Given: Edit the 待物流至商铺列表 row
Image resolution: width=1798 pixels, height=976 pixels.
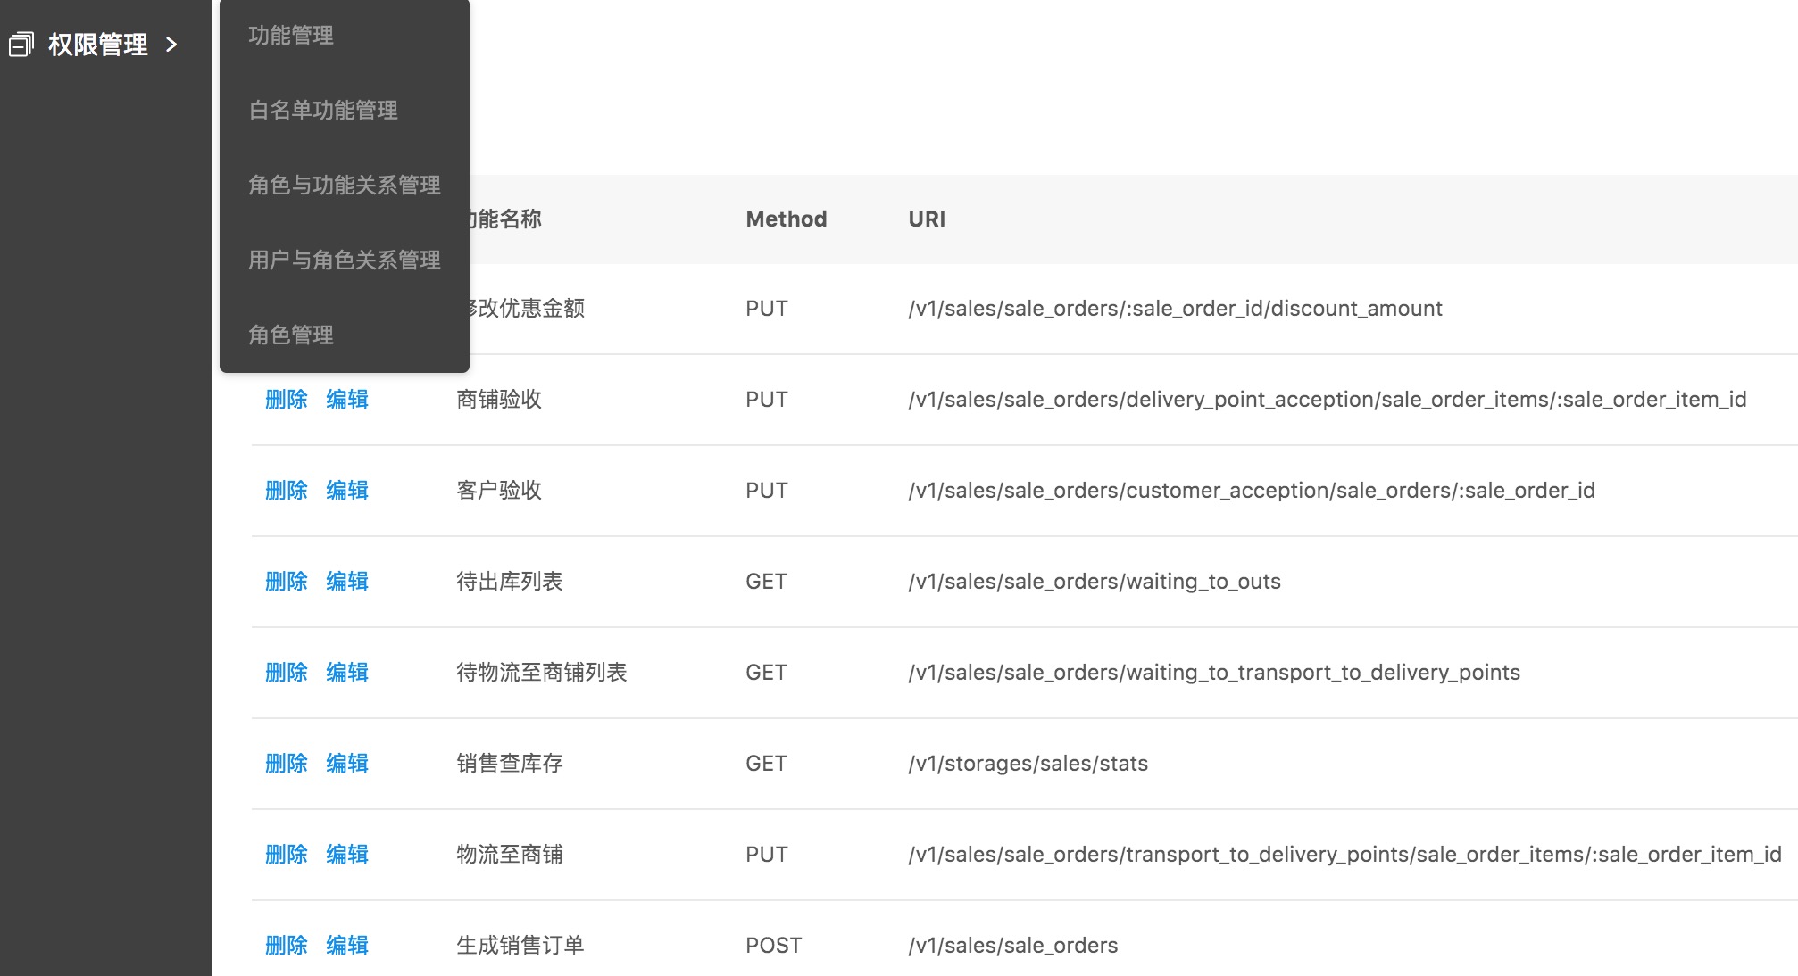Looking at the screenshot, I should [x=347, y=673].
